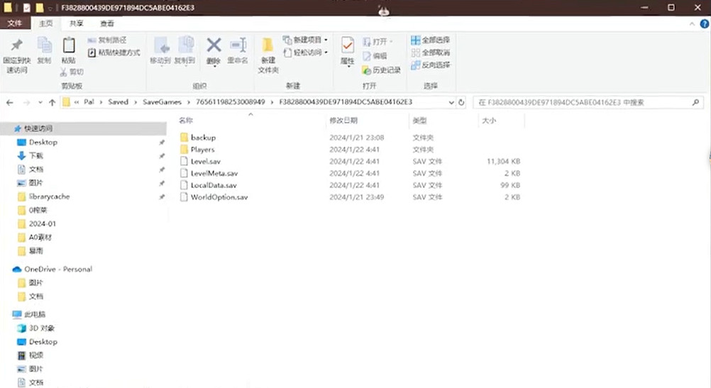
Task: Click the Pin to Quick access icon
Action: (x=17, y=45)
